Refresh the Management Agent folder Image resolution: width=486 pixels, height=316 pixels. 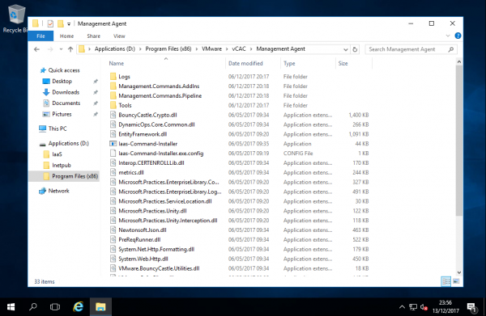(x=355, y=49)
